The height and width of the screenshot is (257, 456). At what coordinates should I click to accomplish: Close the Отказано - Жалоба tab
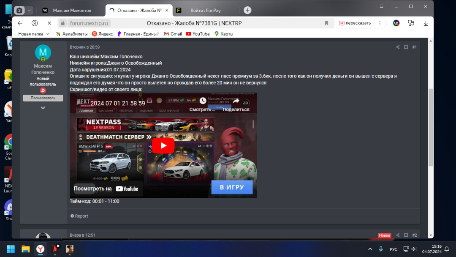pos(167,11)
